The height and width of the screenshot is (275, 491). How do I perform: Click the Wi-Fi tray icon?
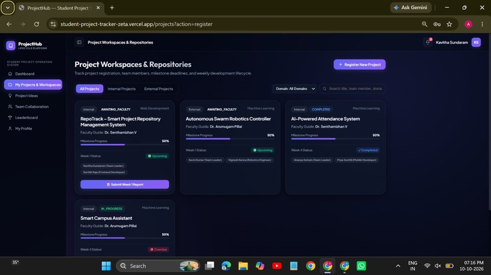click(x=427, y=266)
